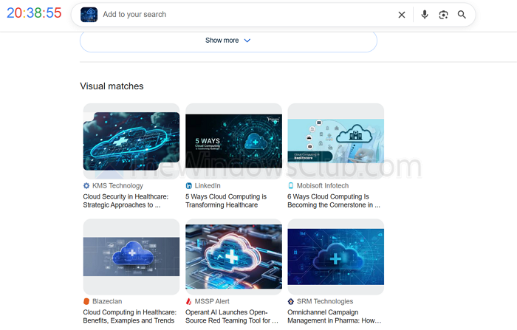Click the Mobisoft Infotech favicon

click(291, 185)
